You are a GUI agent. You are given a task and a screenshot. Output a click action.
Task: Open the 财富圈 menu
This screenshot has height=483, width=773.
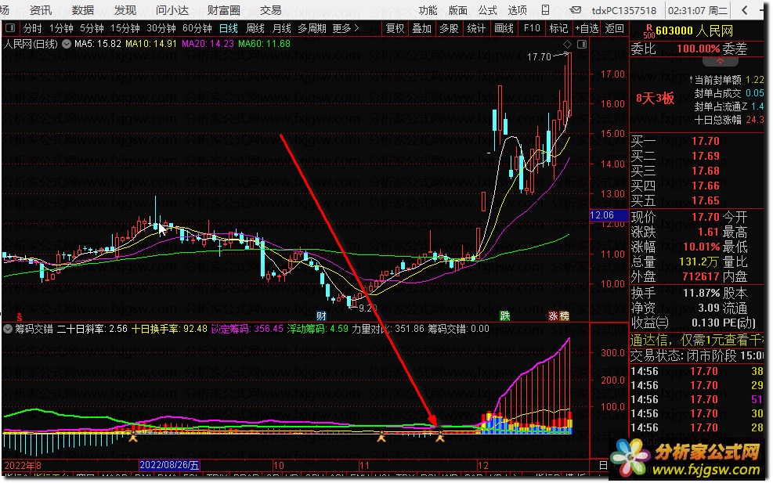[x=223, y=10]
